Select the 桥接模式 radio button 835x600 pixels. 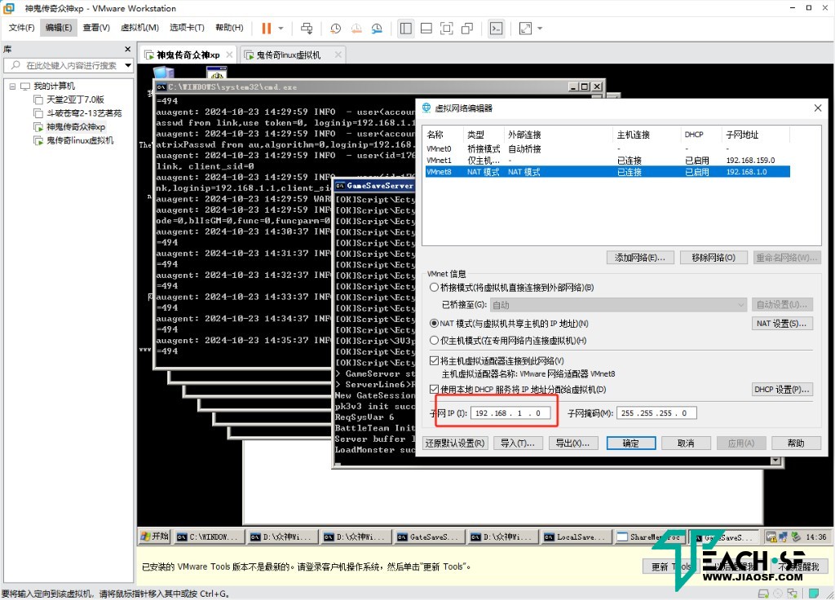coord(434,288)
